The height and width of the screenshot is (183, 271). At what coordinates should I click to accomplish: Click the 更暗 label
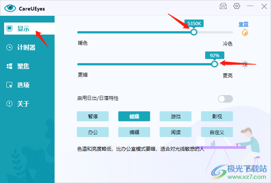pyautogui.click(x=83, y=75)
